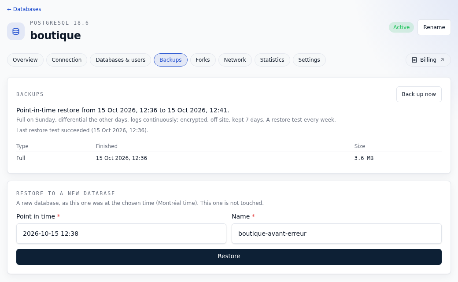Viewport: 458px width, 282px height.
Task: Click the Type column header
Action: point(22,146)
